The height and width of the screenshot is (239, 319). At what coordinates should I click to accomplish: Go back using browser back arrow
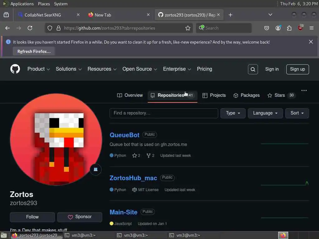(7, 28)
